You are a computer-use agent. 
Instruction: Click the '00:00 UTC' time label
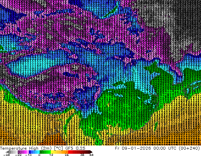pos(165,148)
